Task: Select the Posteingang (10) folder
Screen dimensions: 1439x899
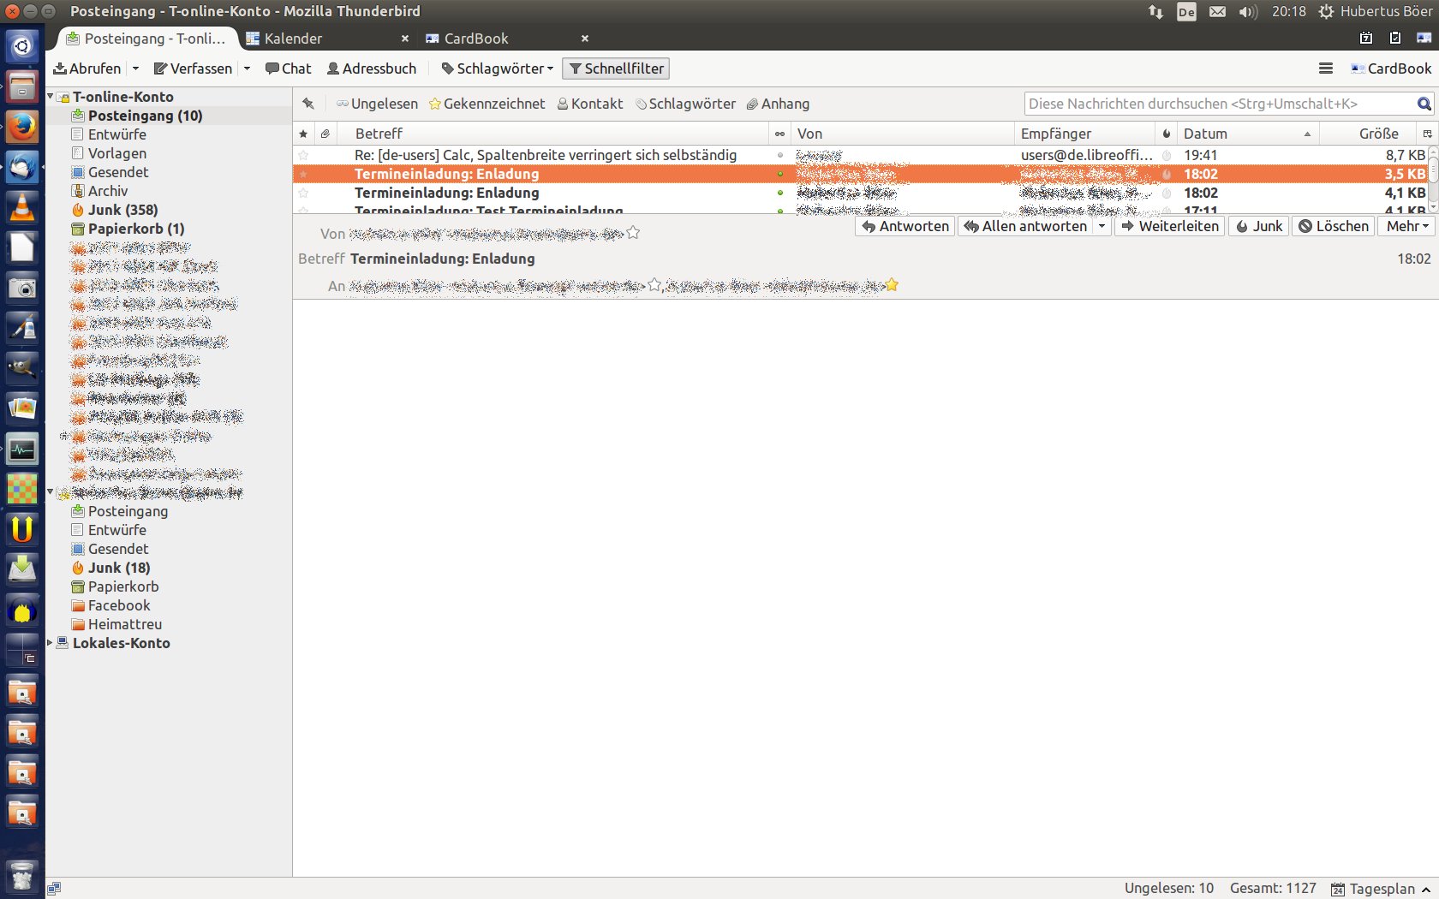Action: 145,116
